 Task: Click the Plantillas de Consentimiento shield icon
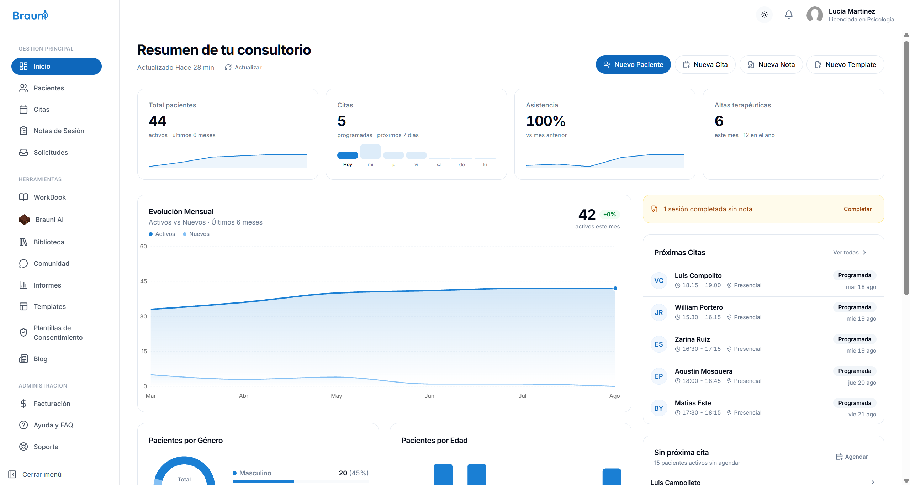[x=23, y=332]
